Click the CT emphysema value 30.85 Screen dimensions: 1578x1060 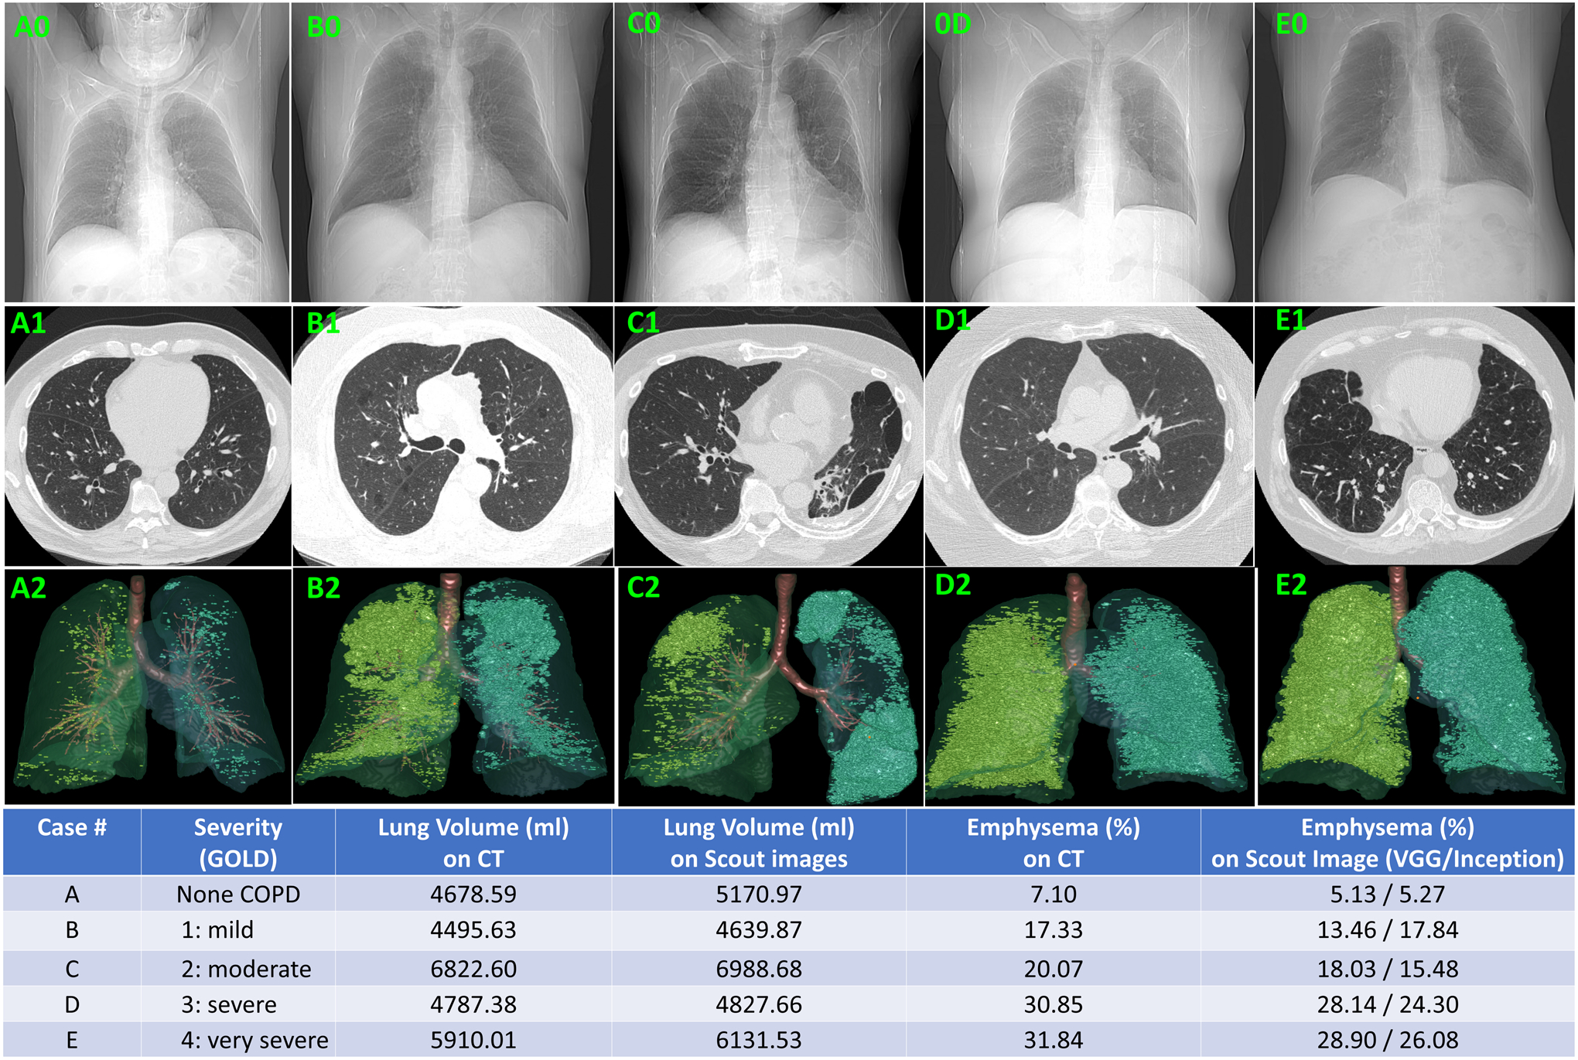(1054, 1004)
